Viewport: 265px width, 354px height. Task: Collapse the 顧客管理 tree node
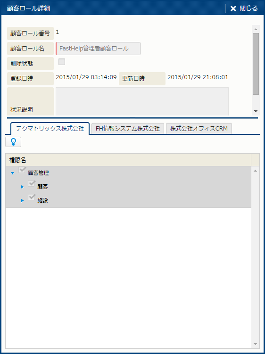(x=12, y=173)
